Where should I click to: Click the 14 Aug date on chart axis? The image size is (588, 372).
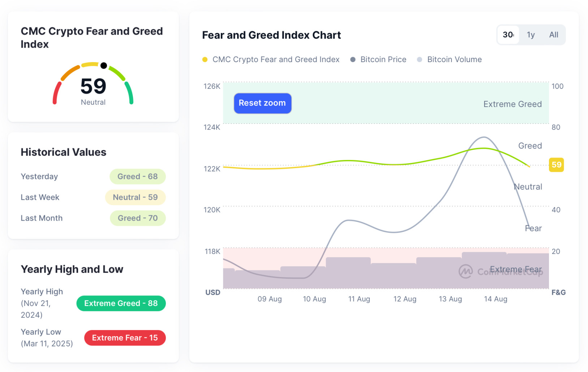pos(495,299)
